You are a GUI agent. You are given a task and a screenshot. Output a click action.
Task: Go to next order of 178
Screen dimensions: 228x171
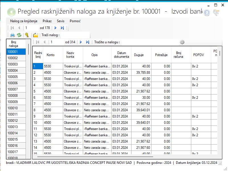pos(56,28)
